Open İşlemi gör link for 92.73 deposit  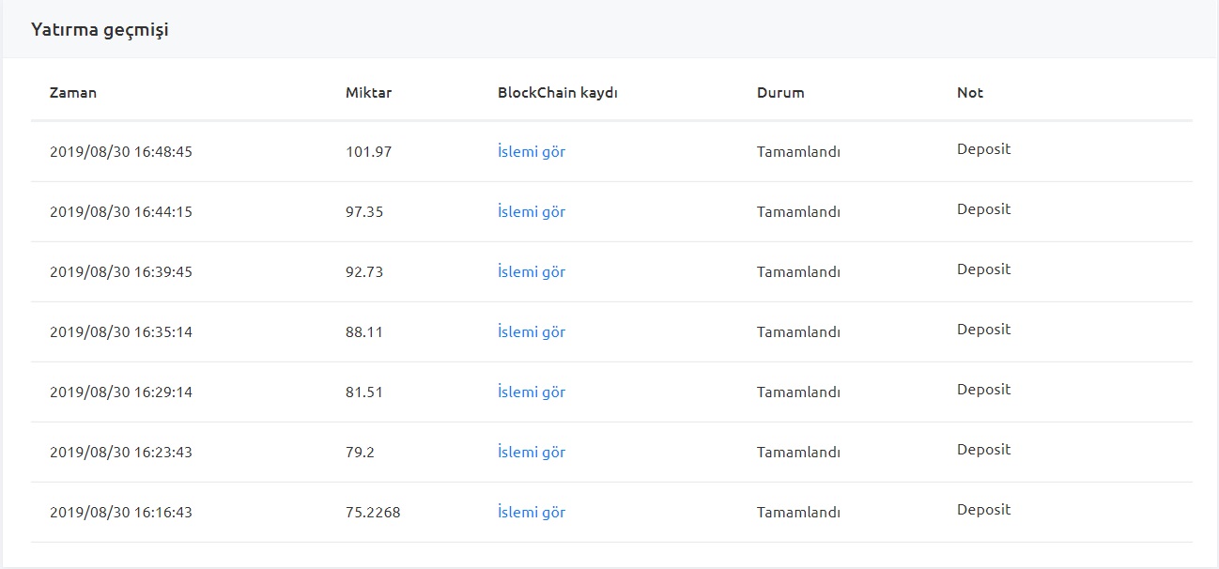[x=532, y=271]
